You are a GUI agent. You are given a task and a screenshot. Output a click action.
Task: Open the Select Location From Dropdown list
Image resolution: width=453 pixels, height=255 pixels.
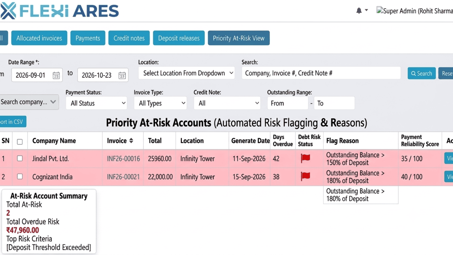pyautogui.click(x=187, y=73)
